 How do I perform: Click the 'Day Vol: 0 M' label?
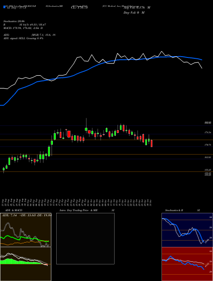[134, 13]
